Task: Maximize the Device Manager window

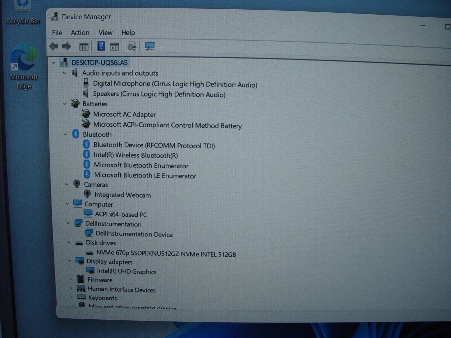Action: pyautogui.click(x=447, y=27)
